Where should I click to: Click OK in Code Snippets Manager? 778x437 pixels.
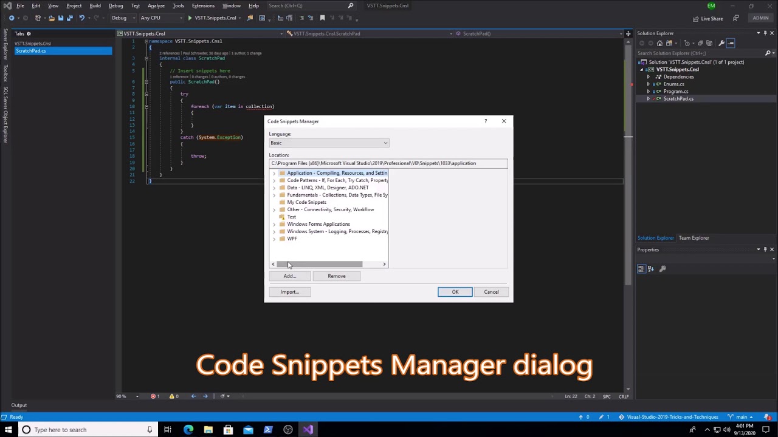[455, 292]
